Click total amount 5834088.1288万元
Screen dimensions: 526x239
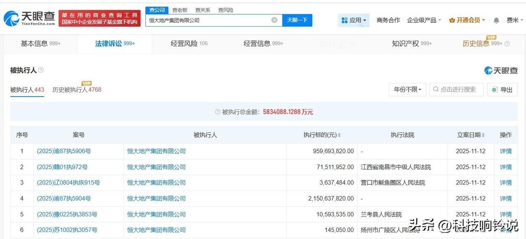pos(288,112)
